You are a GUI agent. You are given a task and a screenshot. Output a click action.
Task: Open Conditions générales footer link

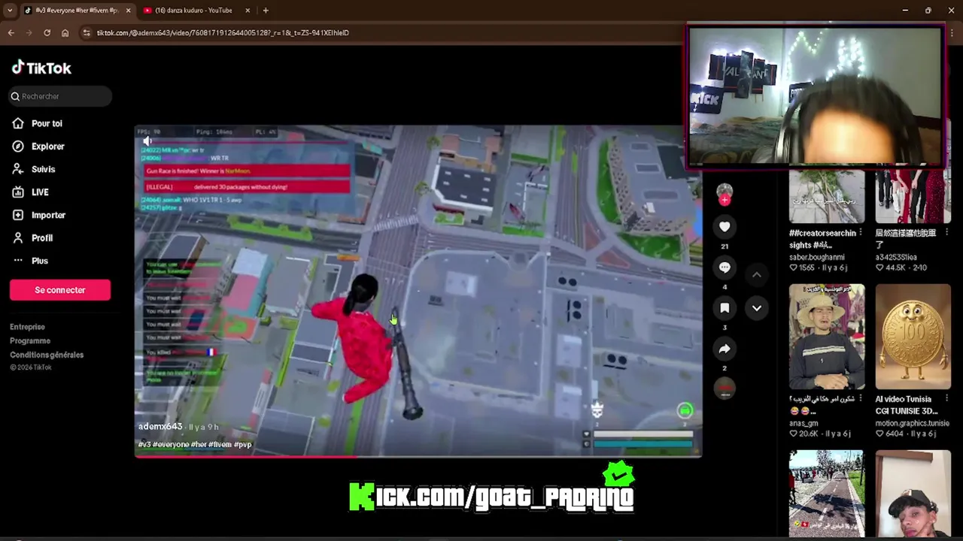click(x=47, y=355)
